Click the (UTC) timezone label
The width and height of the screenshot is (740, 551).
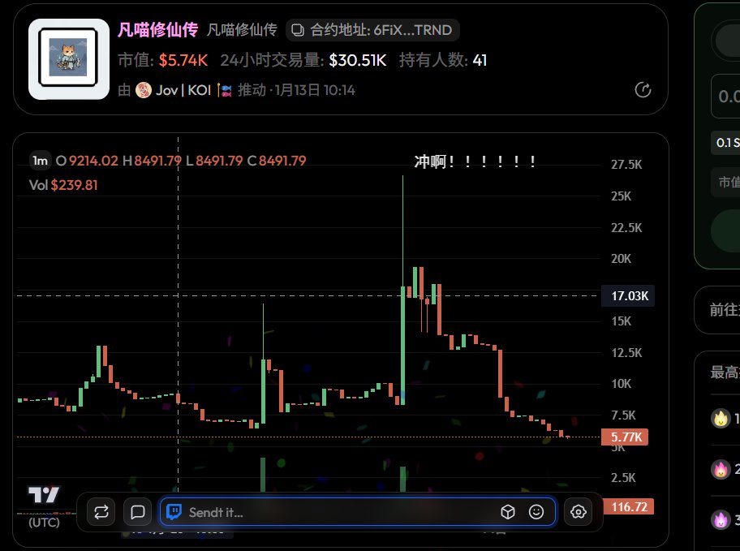tap(44, 523)
